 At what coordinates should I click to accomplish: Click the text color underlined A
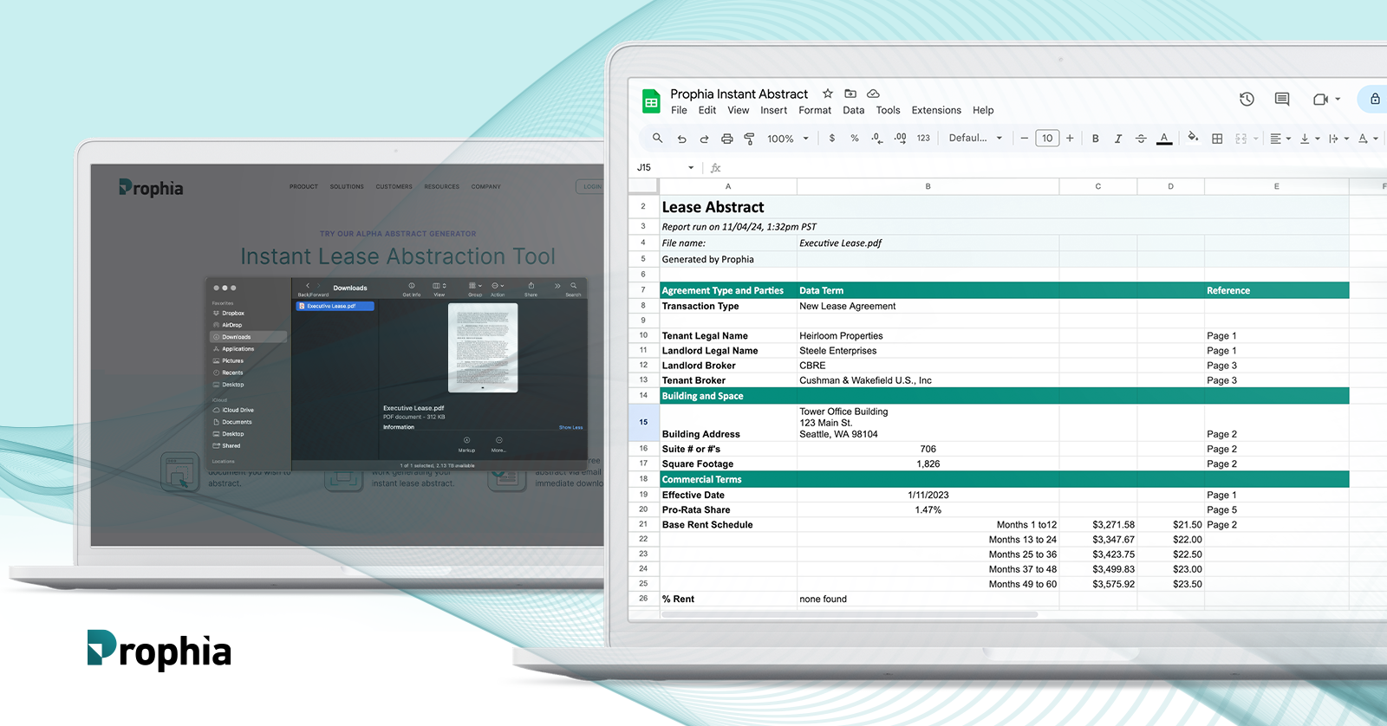click(1164, 139)
